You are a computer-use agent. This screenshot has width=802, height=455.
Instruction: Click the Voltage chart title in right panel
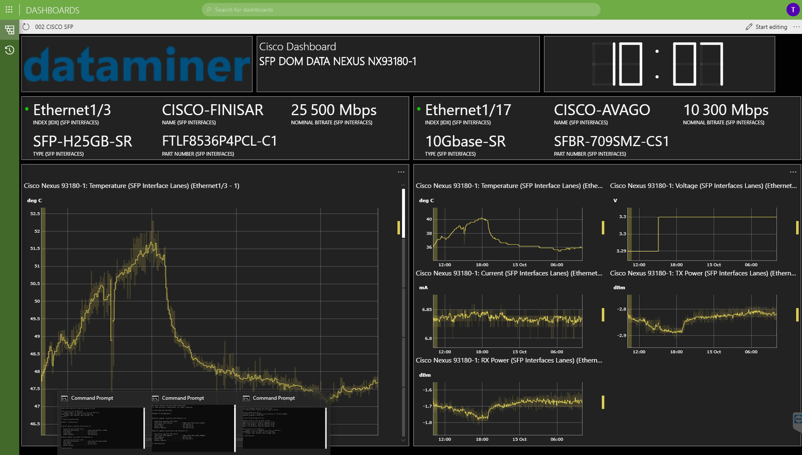pos(704,186)
